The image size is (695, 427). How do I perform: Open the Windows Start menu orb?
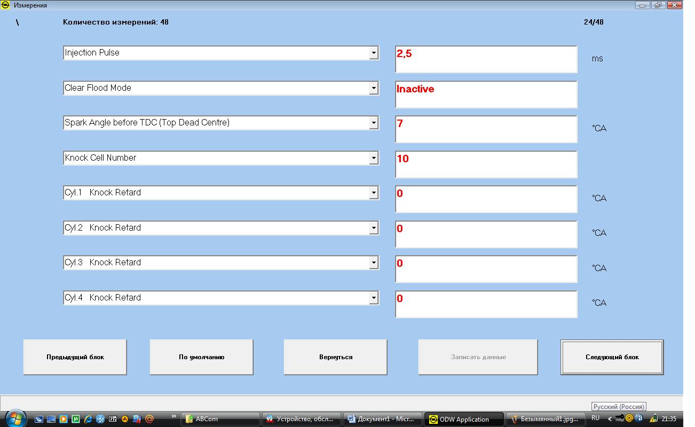(15, 418)
